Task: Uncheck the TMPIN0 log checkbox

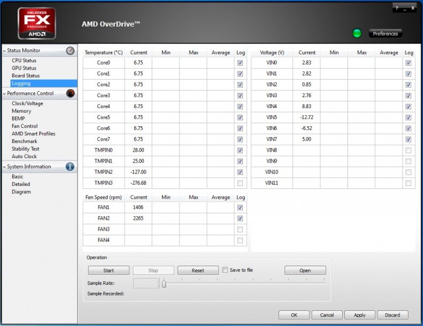Action: tap(240, 150)
